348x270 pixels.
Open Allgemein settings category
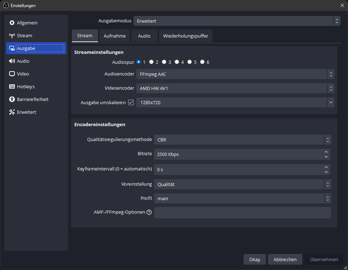click(36, 23)
